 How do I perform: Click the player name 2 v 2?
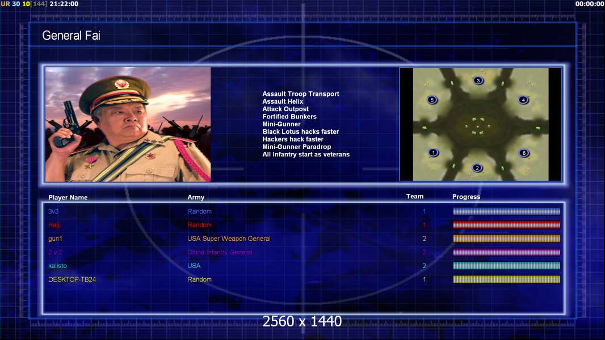tap(55, 252)
